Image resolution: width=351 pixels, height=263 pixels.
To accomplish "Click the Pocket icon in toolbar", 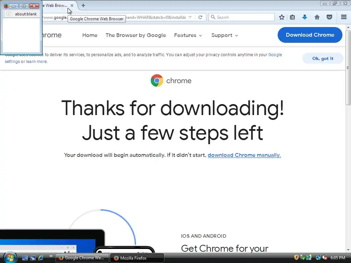I will coord(329,17).
